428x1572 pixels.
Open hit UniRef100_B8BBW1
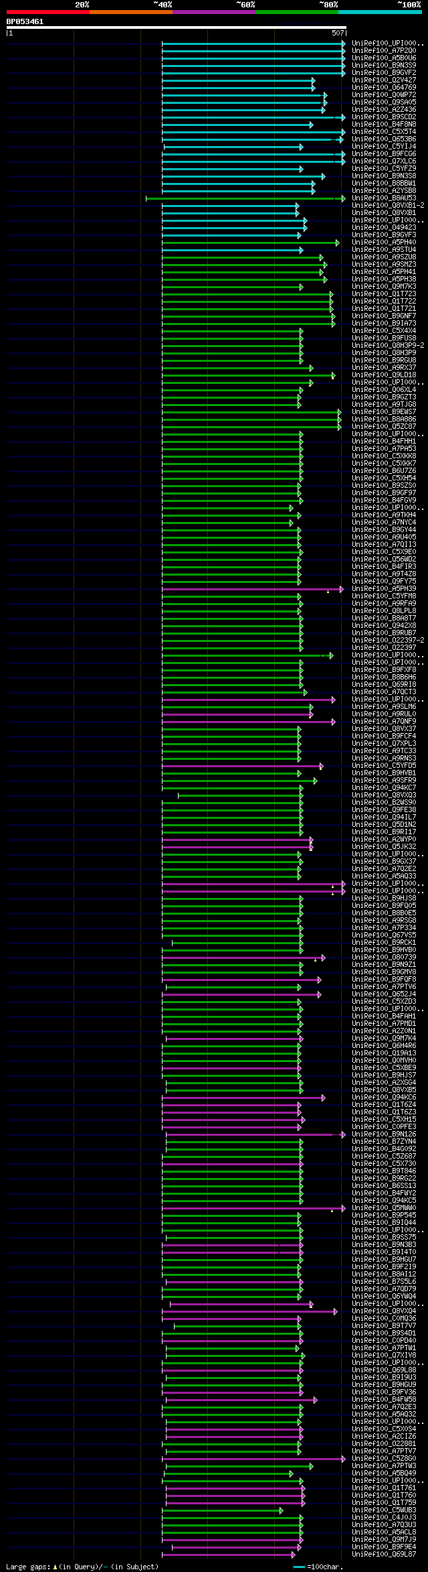384,183
